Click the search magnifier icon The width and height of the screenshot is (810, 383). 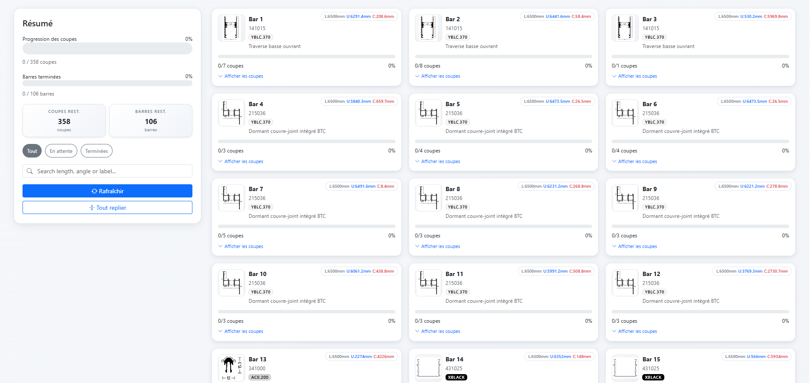pos(30,171)
